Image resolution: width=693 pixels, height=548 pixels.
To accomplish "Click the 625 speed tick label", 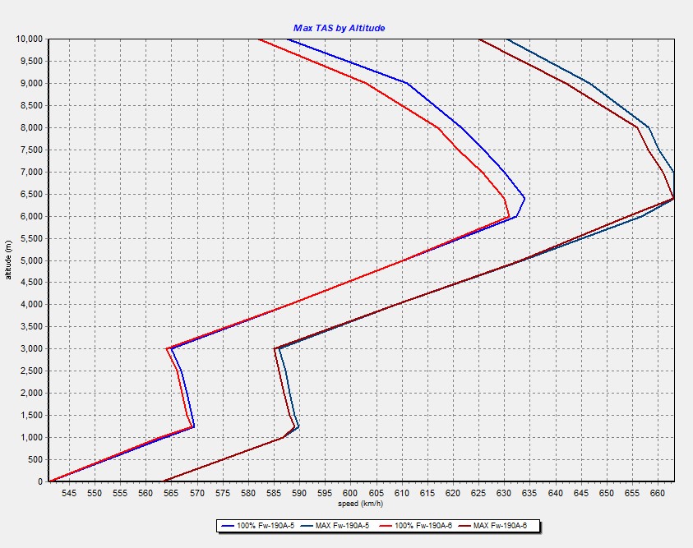I will [x=478, y=493].
